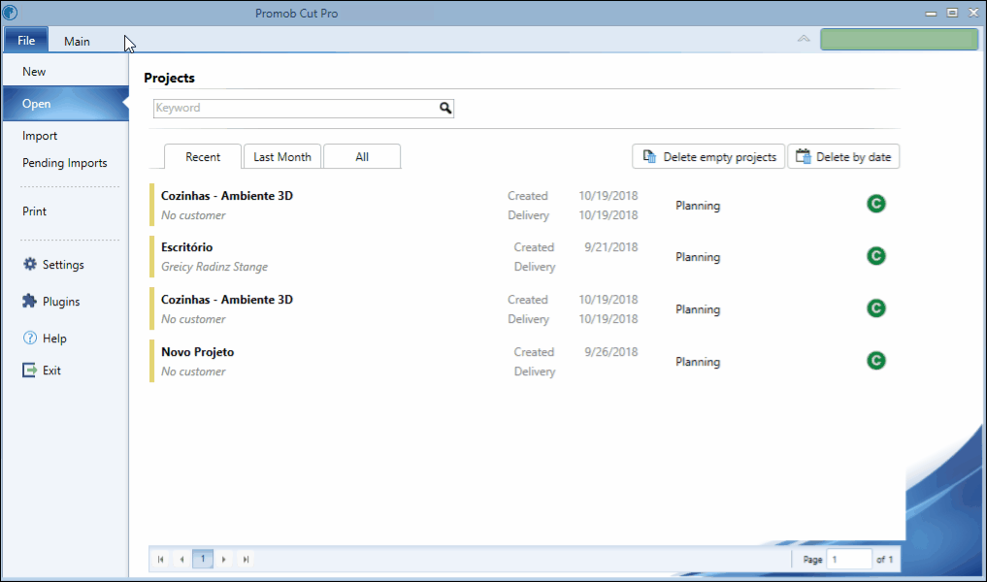Click Created date 9/26/2018
Image resolution: width=987 pixels, height=582 pixels.
[x=610, y=352]
